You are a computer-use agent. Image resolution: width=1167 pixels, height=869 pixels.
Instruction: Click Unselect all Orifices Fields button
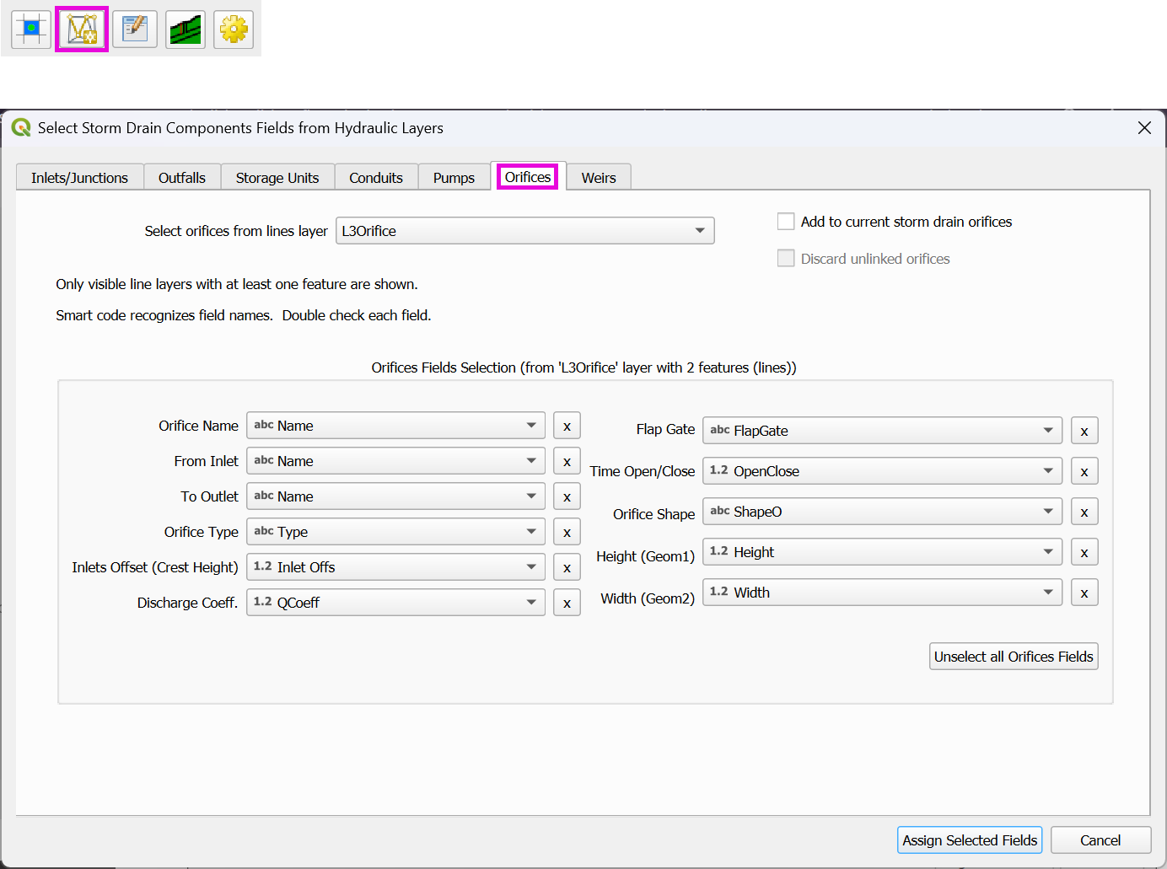(x=1014, y=657)
